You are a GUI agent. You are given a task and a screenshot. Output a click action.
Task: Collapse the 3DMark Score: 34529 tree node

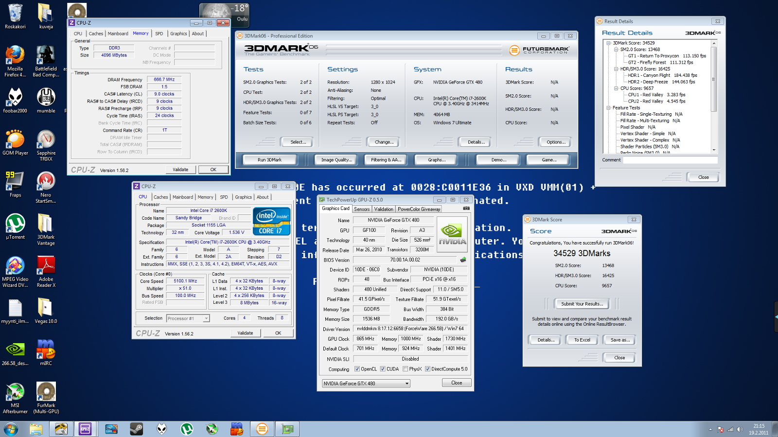tap(609, 43)
